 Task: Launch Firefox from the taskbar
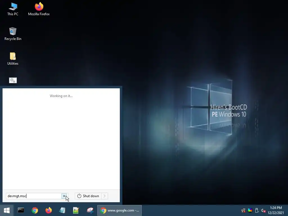(48, 210)
